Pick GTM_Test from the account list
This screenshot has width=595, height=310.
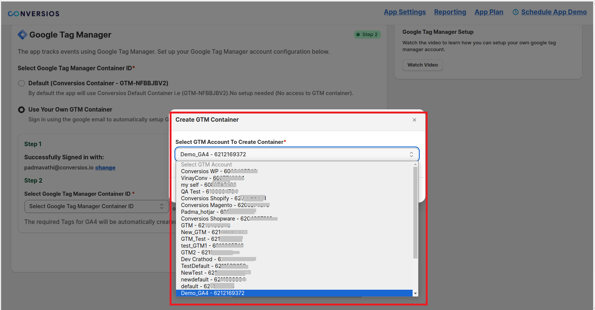coord(294,239)
